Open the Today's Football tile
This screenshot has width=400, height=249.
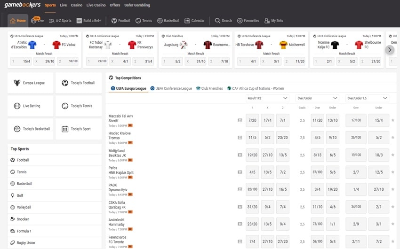78,83
